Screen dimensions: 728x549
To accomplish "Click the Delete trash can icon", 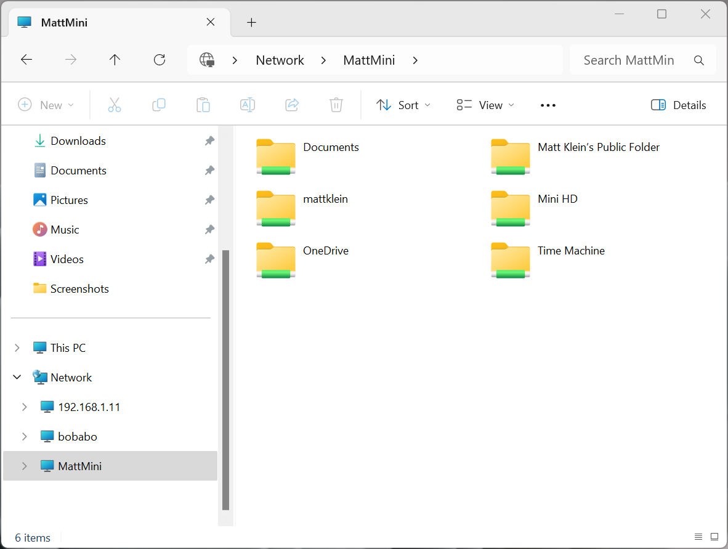I will point(336,105).
